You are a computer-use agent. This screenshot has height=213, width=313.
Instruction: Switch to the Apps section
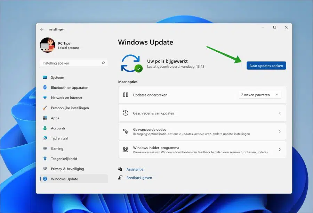point(74,118)
